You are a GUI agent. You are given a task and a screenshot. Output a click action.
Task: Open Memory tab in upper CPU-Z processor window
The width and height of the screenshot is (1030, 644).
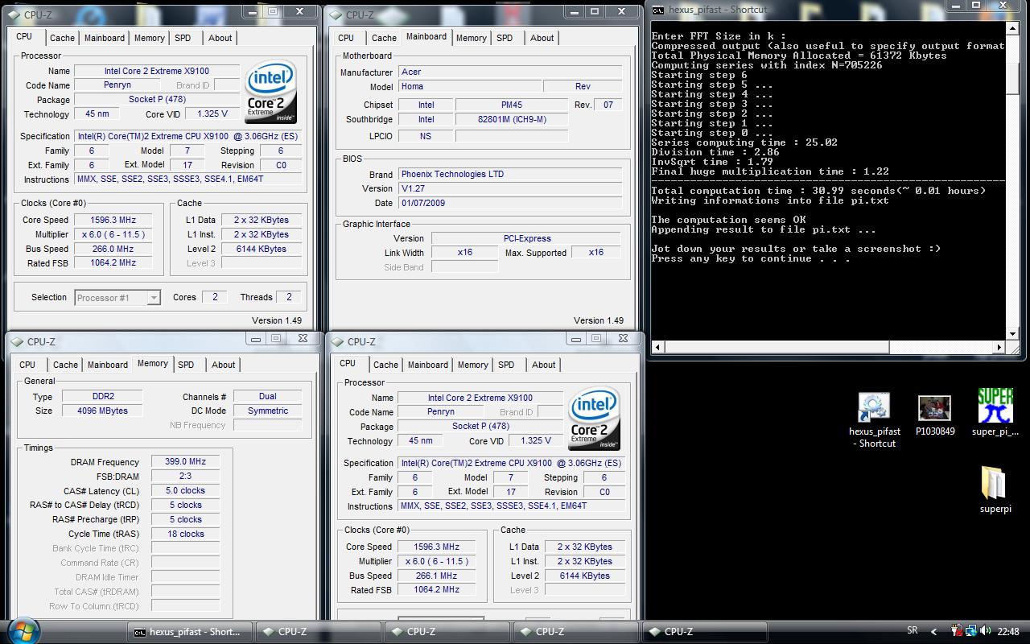[150, 38]
